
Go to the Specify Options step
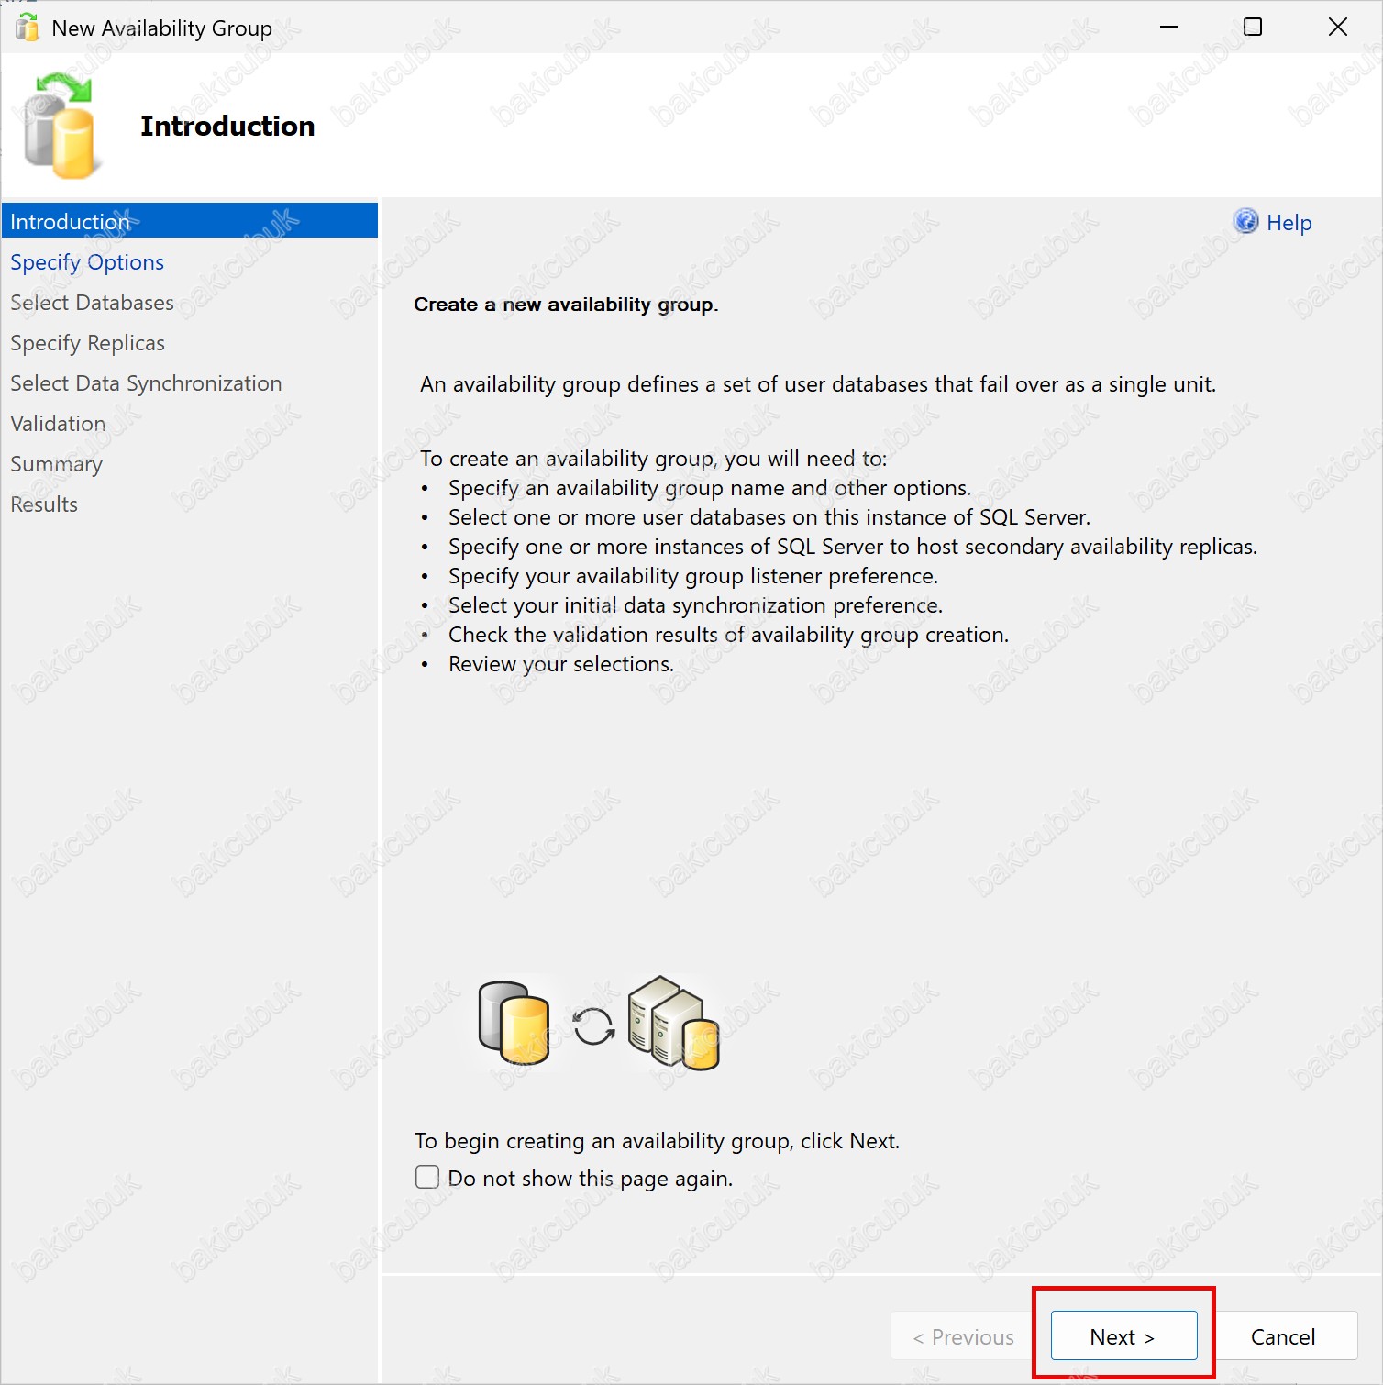[87, 262]
